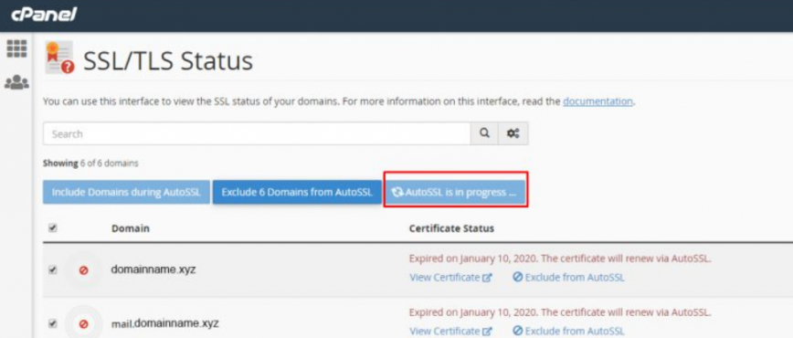
Task: Open the documentation link
Action: coord(597,101)
